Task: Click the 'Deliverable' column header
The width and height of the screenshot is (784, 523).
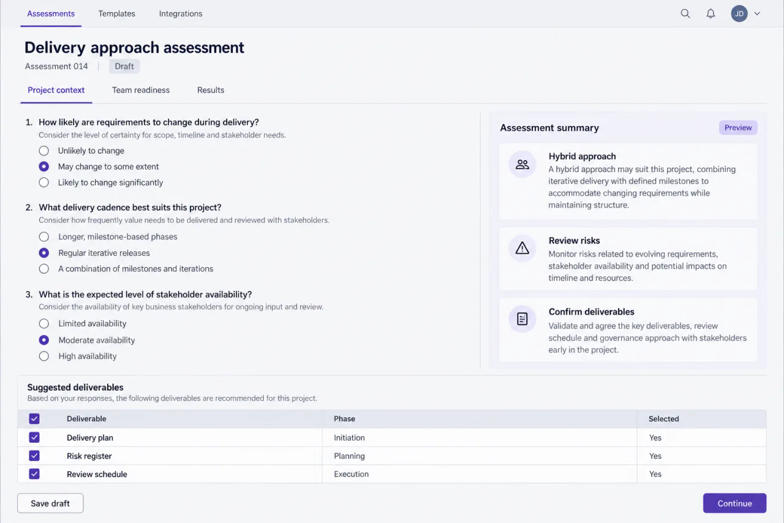Action: point(86,419)
